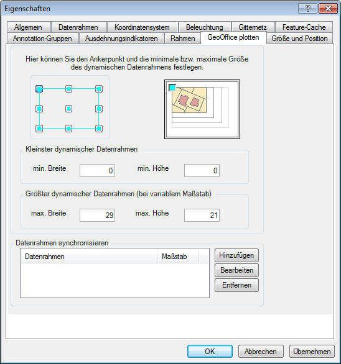Viewport: 341px width, 364px height.
Task: Select the bottom-left anchor point
Action: tap(39, 129)
